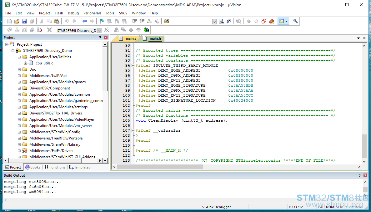Switch to the Books panel tab
Screen dimensions: 371x212
coord(33,167)
